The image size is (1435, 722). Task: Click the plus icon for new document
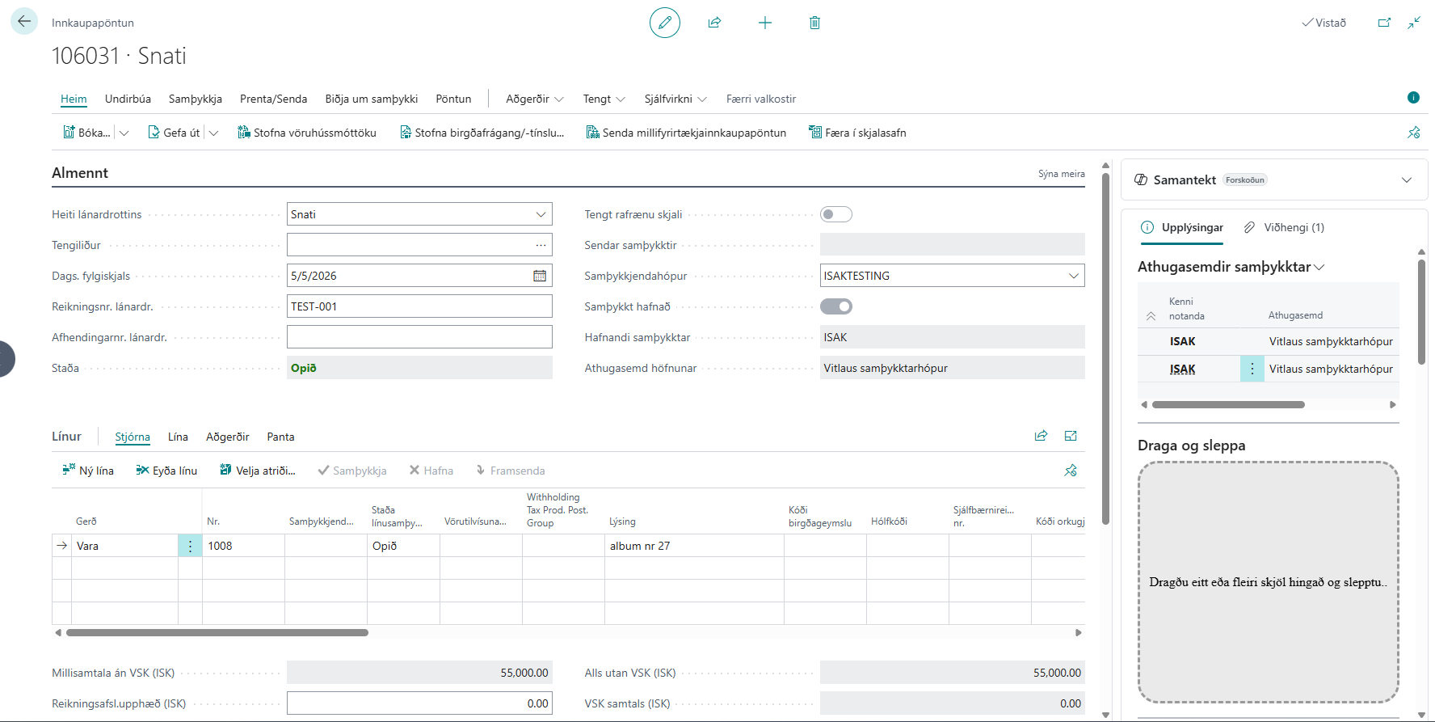coord(765,23)
